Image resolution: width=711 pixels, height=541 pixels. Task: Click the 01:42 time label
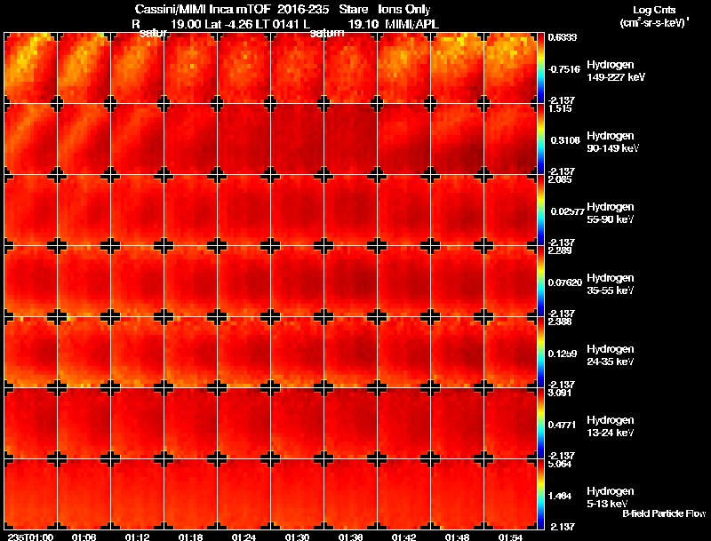(404, 537)
